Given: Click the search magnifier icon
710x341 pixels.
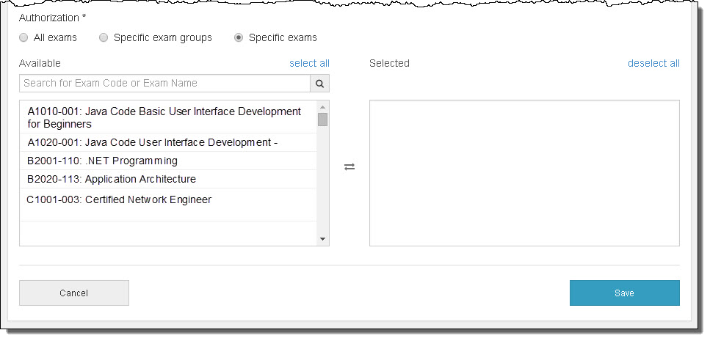Looking at the screenshot, I should (x=319, y=84).
